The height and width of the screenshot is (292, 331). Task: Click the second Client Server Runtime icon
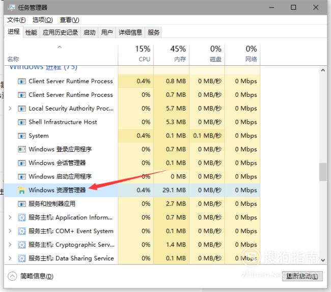coord(22,95)
